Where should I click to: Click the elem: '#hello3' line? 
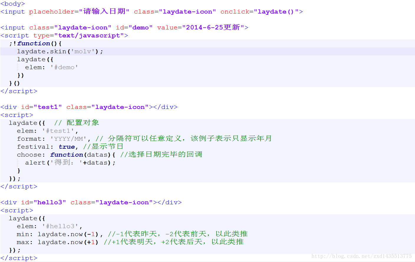tap(50, 226)
